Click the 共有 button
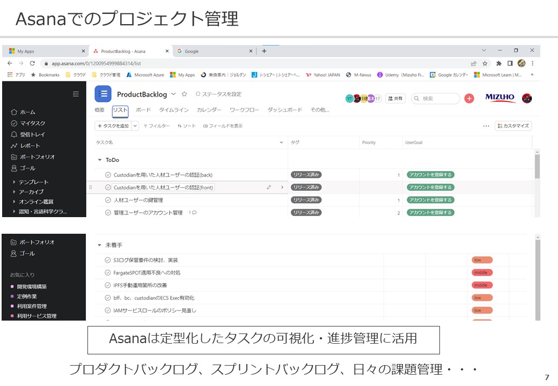This screenshot has height=386, width=558. (395, 98)
